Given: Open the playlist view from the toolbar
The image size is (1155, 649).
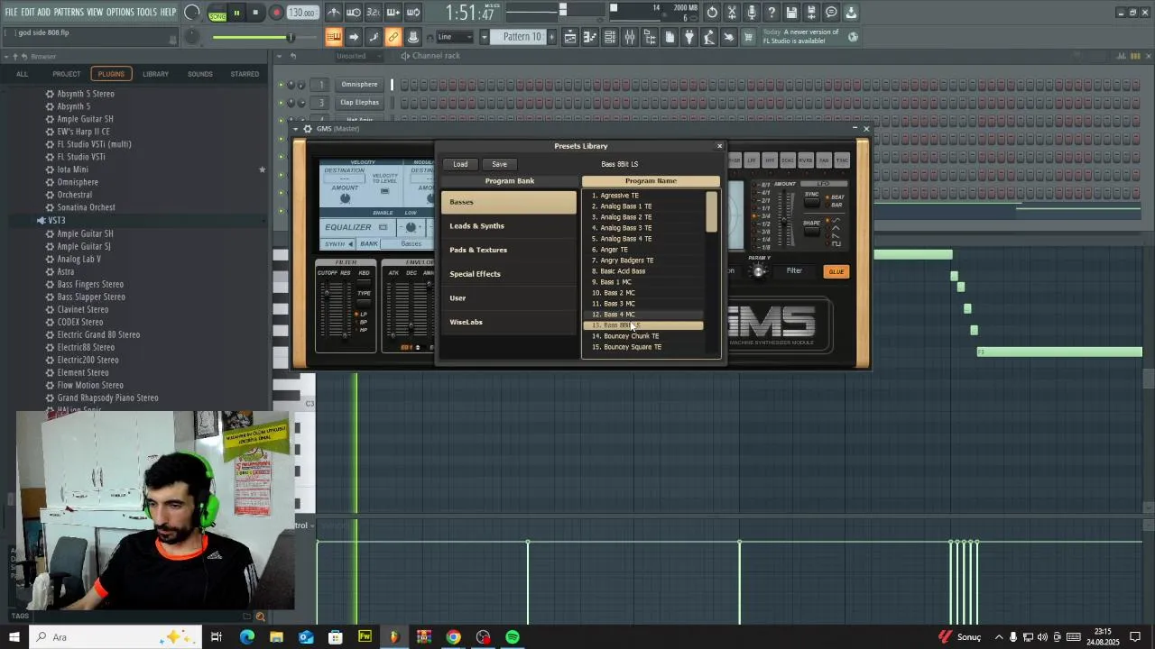Looking at the screenshot, I should [x=570, y=37].
